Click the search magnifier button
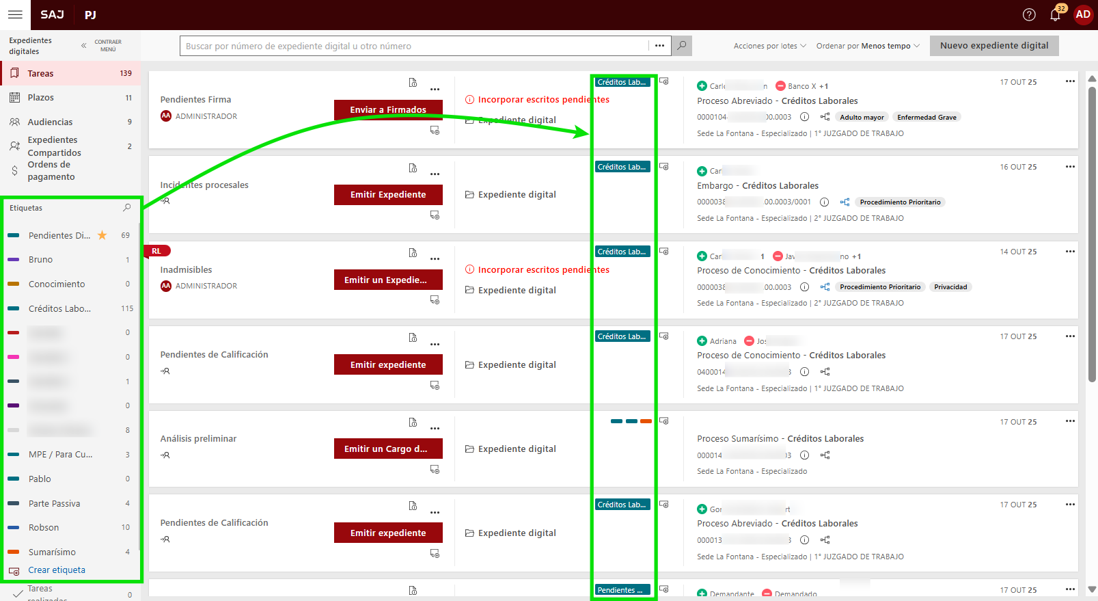This screenshot has width=1098, height=601. [681, 46]
